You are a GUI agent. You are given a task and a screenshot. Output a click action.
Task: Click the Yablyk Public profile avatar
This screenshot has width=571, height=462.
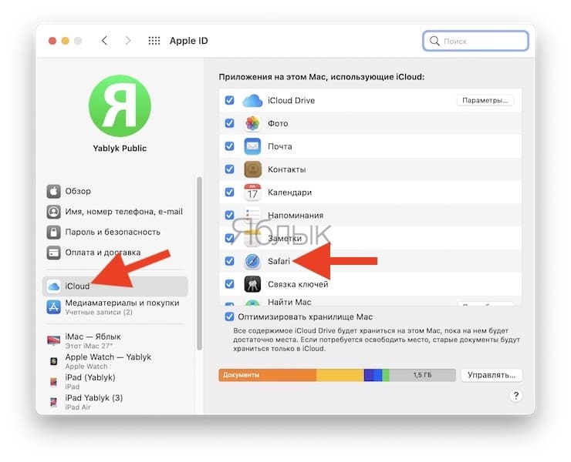pos(120,105)
